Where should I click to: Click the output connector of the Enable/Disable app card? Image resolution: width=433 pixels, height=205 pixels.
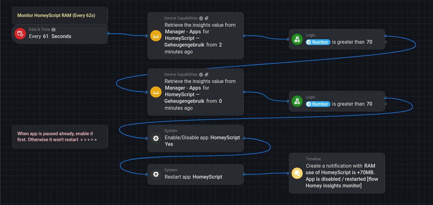(x=244, y=138)
